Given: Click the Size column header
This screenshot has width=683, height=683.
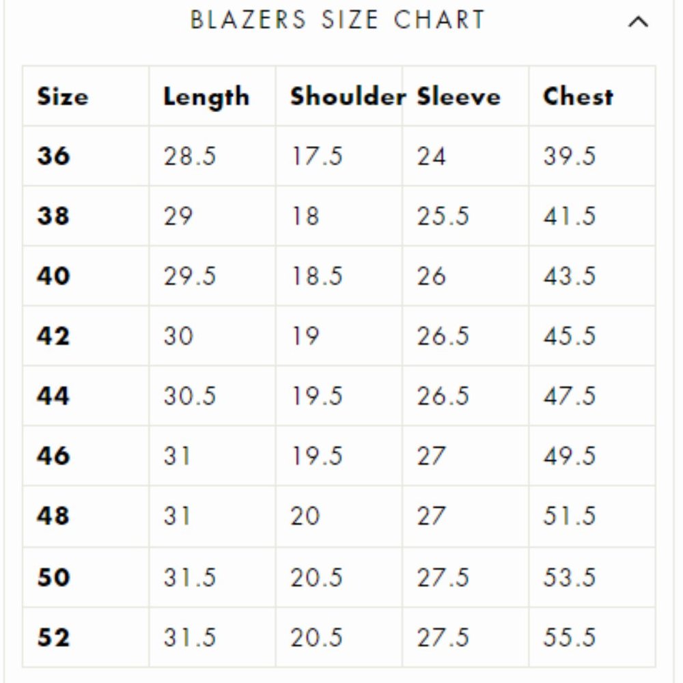Looking at the screenshot, I should 63,97.
